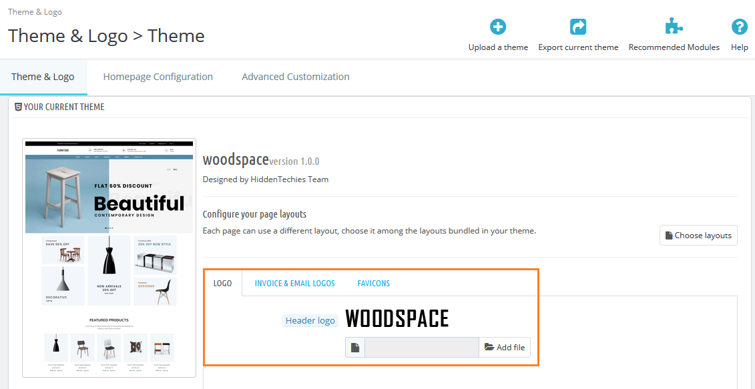Click the Header logo label
Viewport: 755px width, 389px height.
point(310,320)
